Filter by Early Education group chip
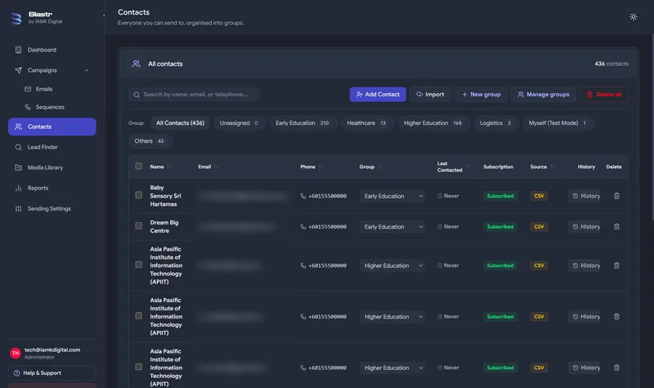 click(x=302, y=123)
